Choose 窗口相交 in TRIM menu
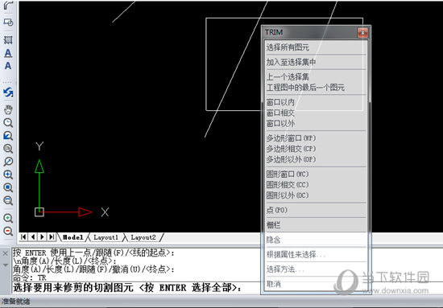Viewport: 443px width, 308px height. [316, 113]
